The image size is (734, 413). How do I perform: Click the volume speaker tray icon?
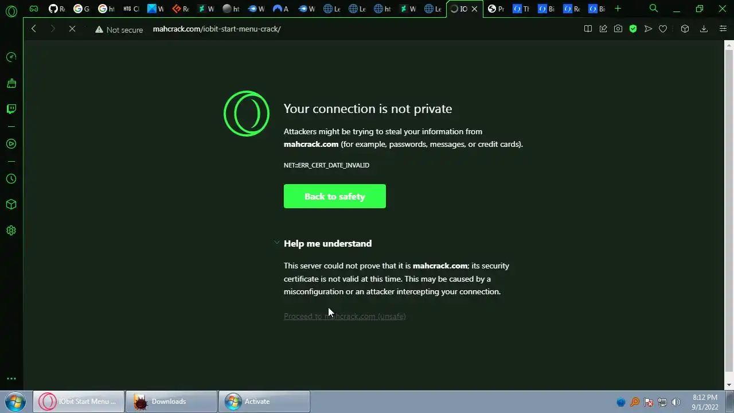pyautogui.click(x=676, y=402)
